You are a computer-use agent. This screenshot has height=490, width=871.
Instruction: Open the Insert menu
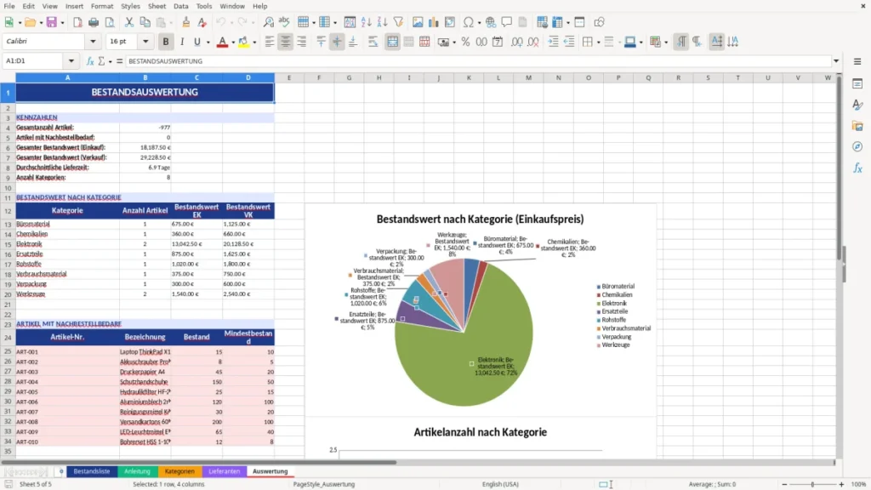click(x=74, y=6)
